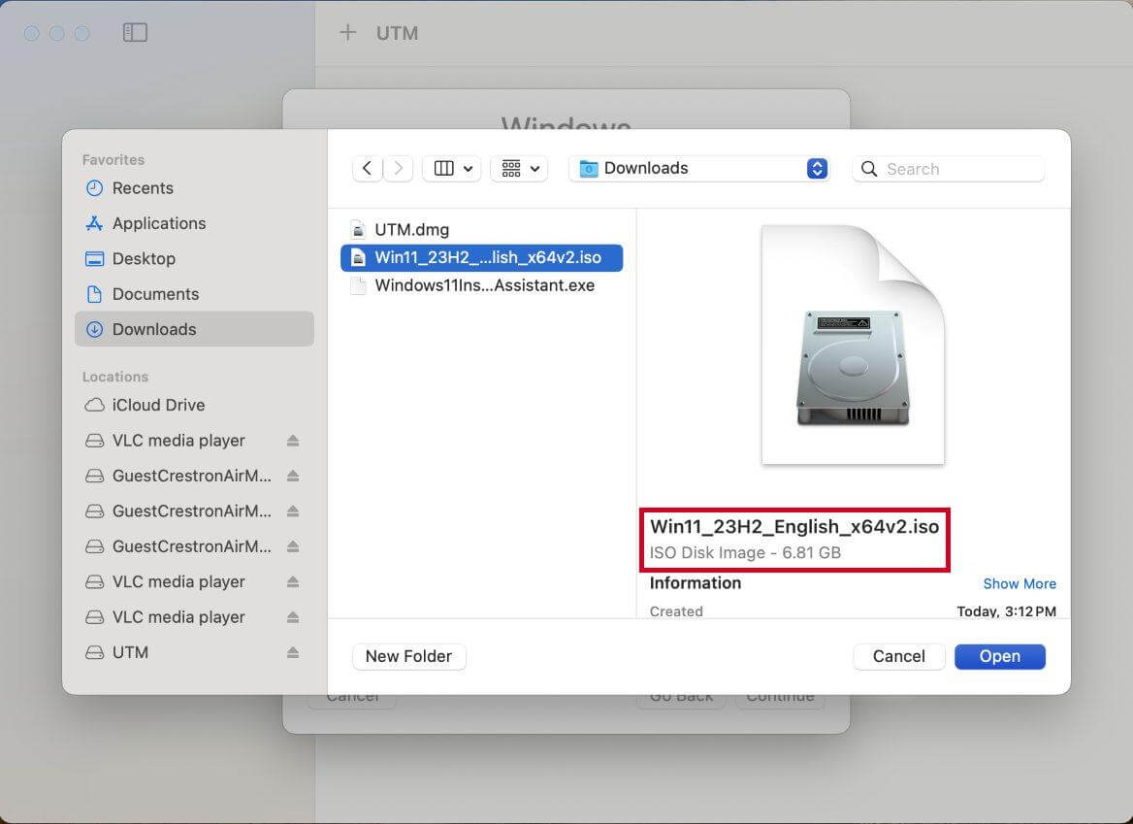Viewport: 1133px width, 824px height.
Task: Select Applications in Favorites sidebar
Action: point(194,223)
